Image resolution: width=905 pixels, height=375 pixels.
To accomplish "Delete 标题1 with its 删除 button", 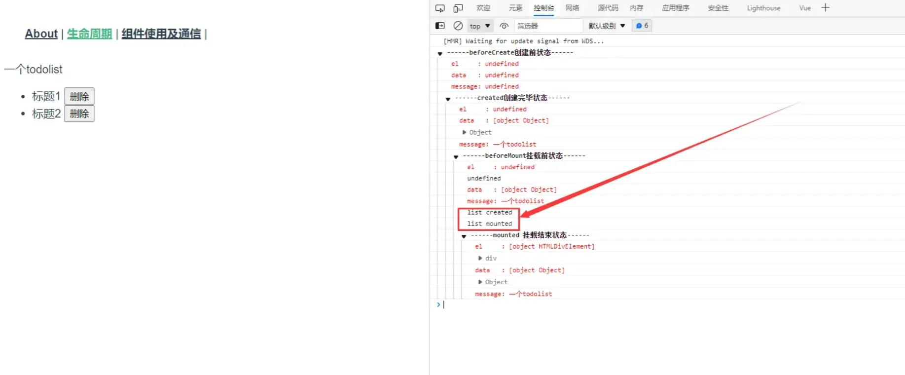I will tap(79, 96).
